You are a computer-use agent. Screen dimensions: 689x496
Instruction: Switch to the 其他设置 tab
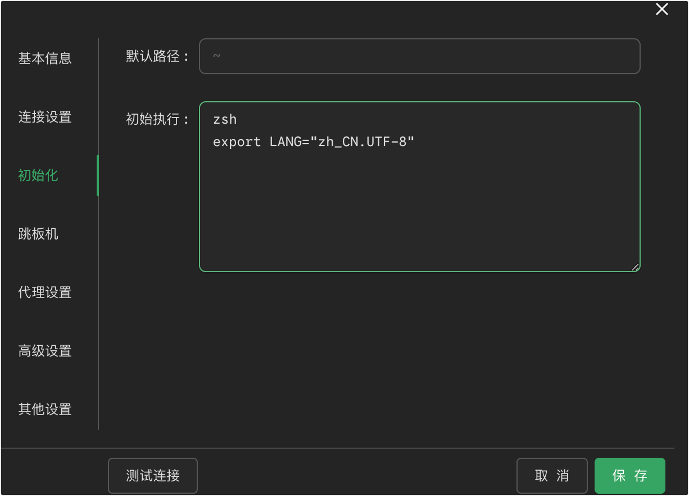[45, 409]
